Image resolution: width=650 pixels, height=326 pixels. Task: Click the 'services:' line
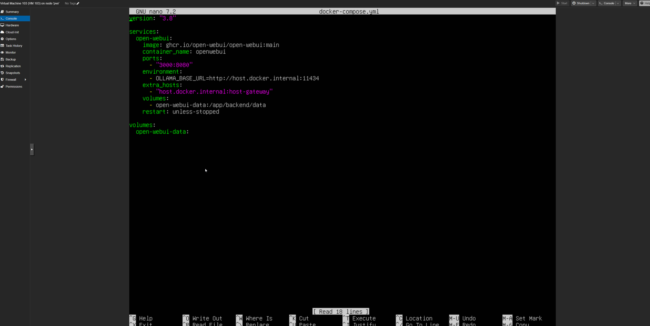(x=144, y=32)
